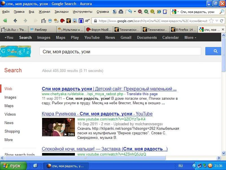The image size is (226, 170).
Task: Click the address bar URL field
Action: 153,21
